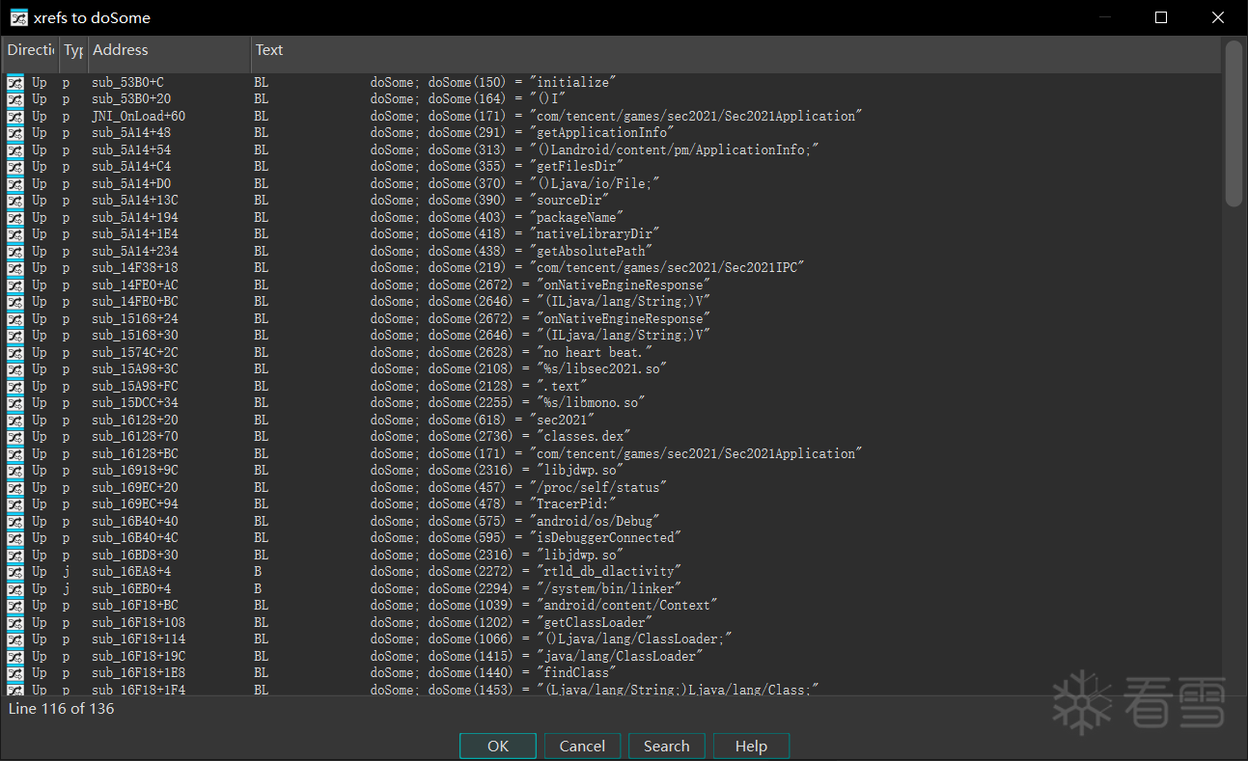Sort by the Direction column header
The height and width of the screenshot is (761, 1248).
tap(31, 50)
